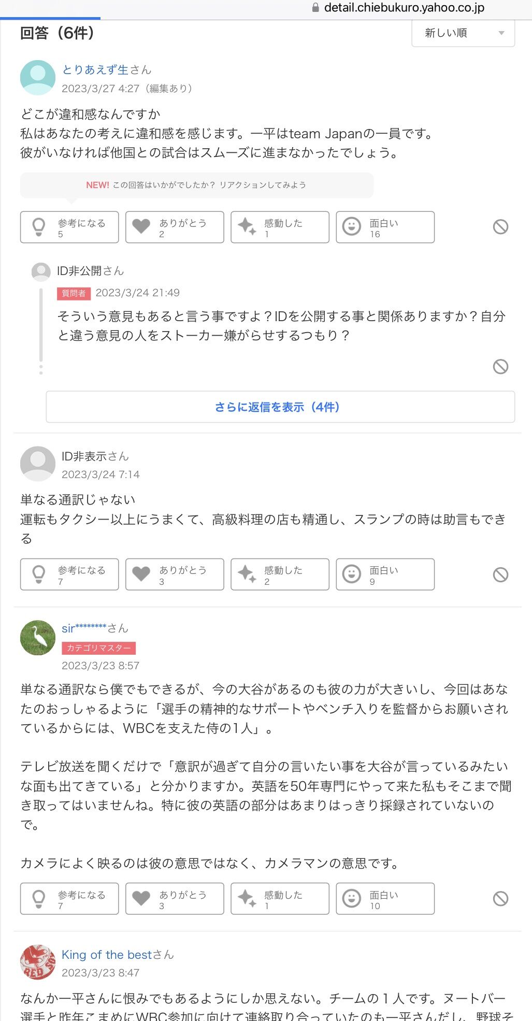Open King of the best's red avatar
The height and width of the screenshot is (1021, 532).
pyautogui.click(x=38, y=962)
